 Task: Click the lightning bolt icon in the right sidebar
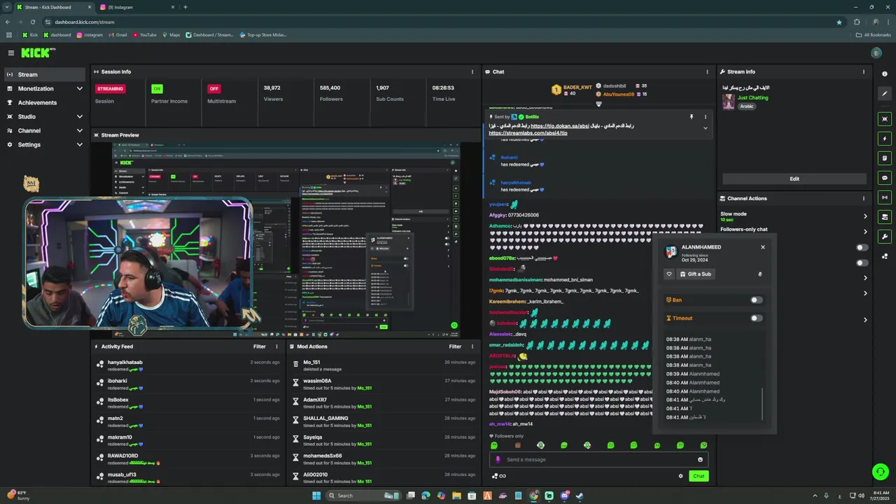click(x=885, y=139)
